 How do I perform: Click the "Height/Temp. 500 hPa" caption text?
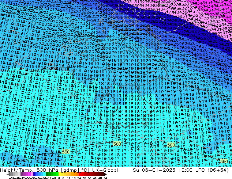click(29, 170)
